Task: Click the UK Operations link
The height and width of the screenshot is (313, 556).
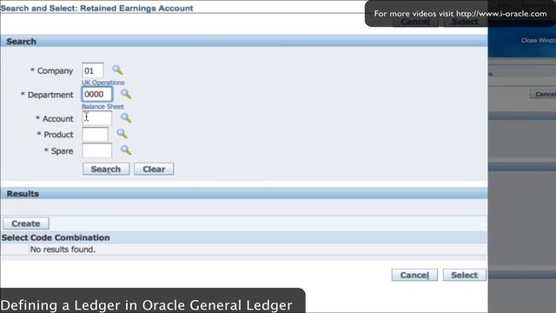Action: click(x=103, y=83)
